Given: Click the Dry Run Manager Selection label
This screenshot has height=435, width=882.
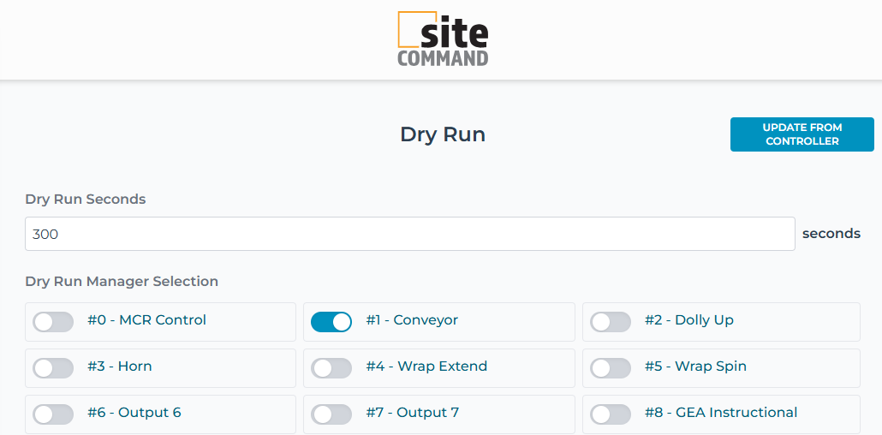Looking at the screenshot, I should pyautogui.click(x=122, y=281).
